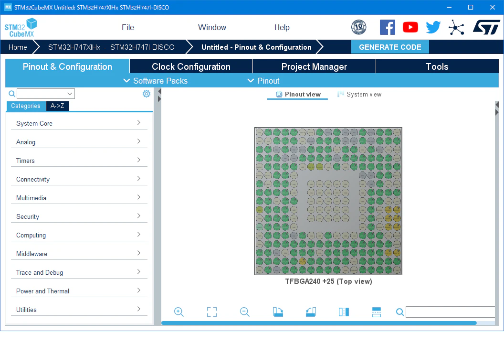
Task: Zoom out of the pinout view
Action: [245, 312]
